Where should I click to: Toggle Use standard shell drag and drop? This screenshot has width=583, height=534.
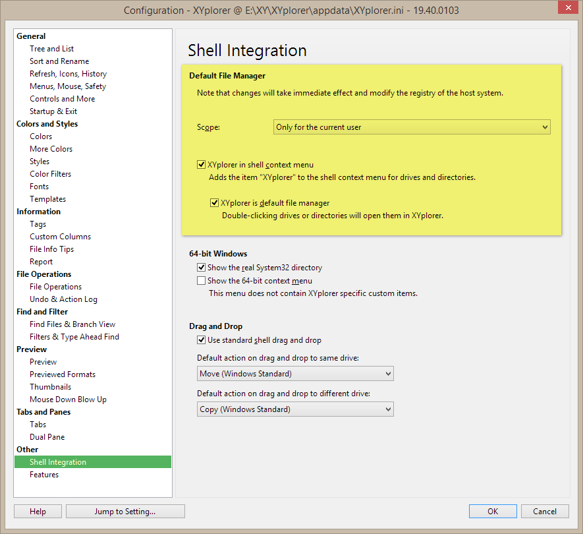tap(202, 340)
